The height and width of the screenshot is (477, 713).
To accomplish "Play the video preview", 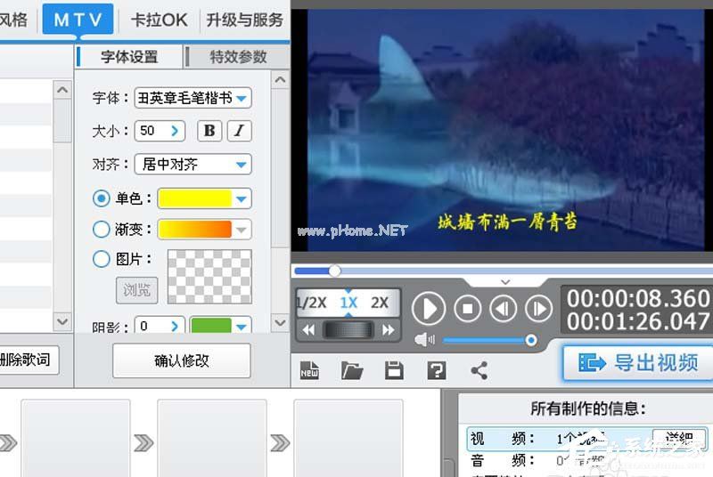I will (429, 309).
